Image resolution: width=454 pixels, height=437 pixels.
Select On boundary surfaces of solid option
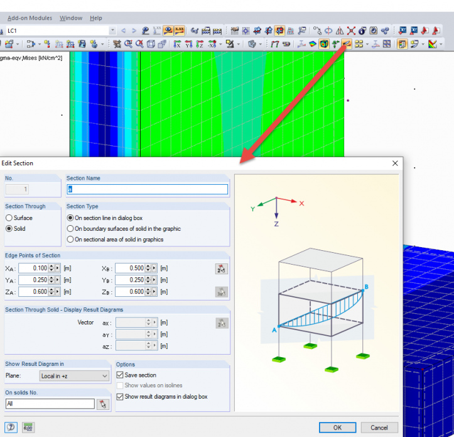pos(124,228)
